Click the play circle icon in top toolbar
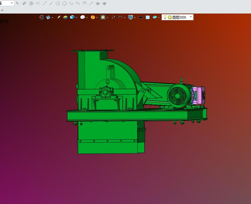This screenshot has width=251, height=204. coord(31,3)
